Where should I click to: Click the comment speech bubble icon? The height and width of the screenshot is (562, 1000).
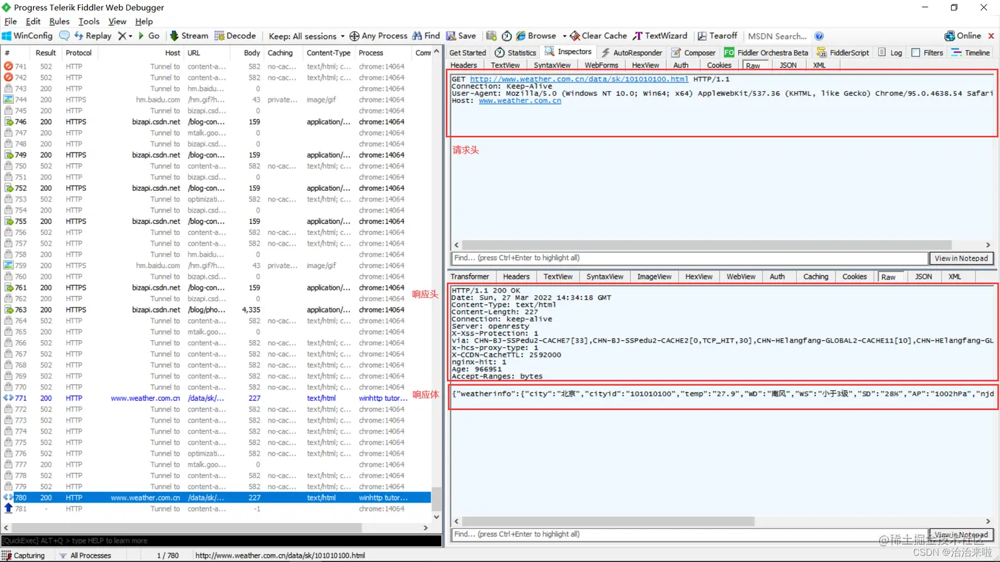[64, 36]
